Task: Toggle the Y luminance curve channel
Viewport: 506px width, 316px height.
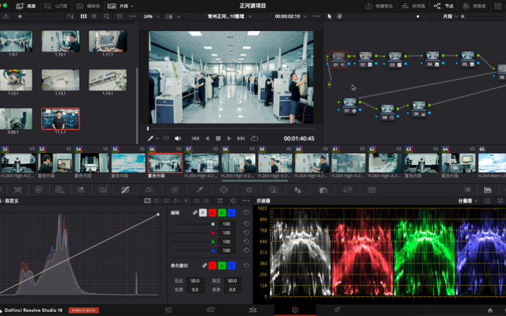Action: (x=202, y=213)
